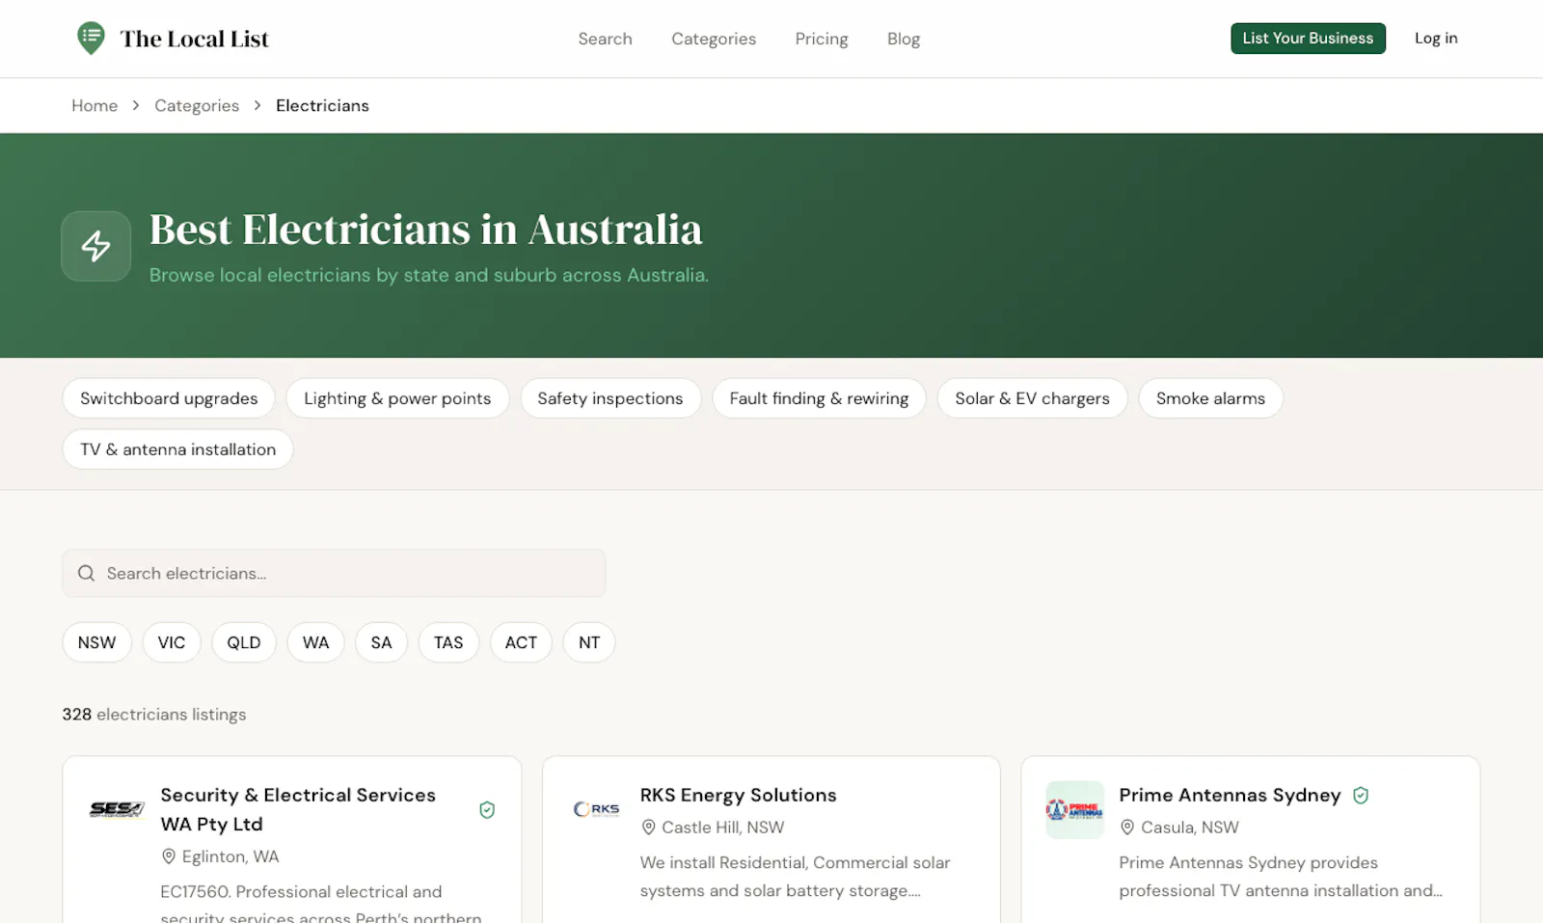Go to Home in the breadcrumb
1543x923 pixels.
95,105
